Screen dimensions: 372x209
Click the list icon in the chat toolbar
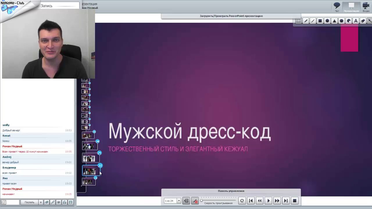click(71, 202)
